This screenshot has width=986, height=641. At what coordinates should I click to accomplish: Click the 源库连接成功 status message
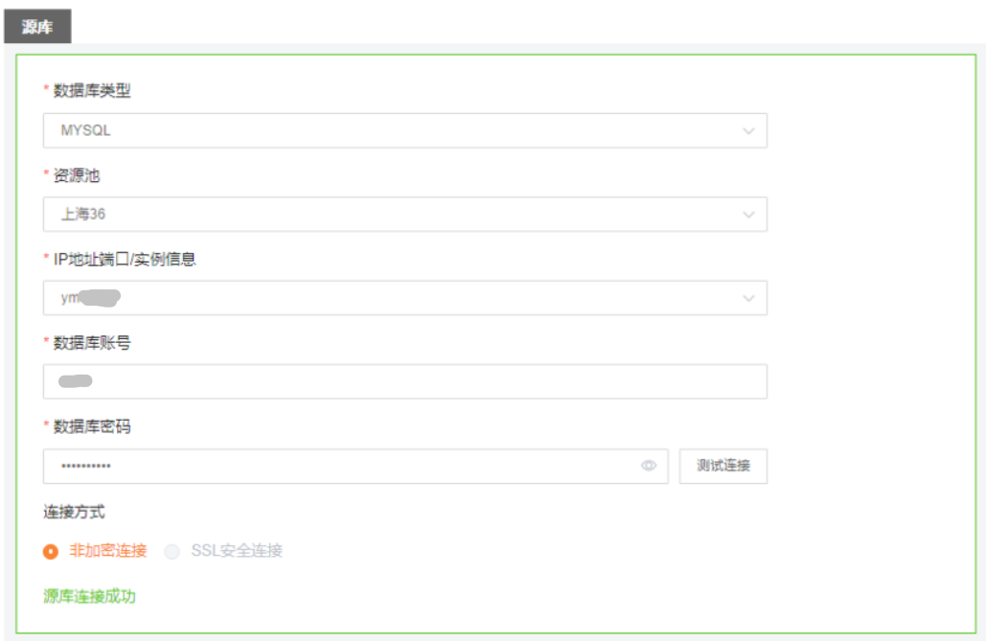89,596
